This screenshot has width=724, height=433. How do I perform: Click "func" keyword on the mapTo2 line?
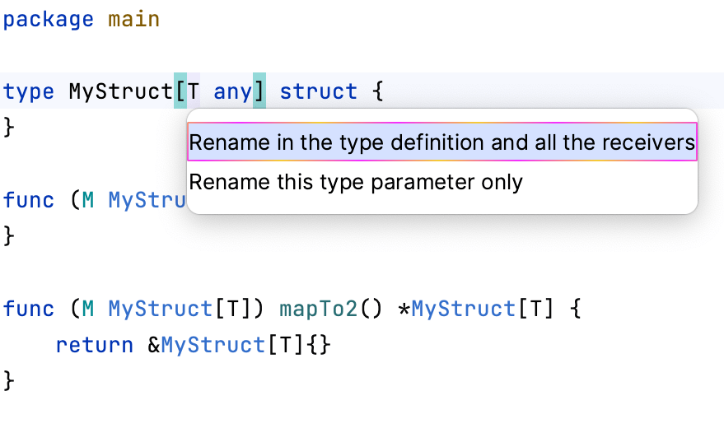[x=29, y=309]
